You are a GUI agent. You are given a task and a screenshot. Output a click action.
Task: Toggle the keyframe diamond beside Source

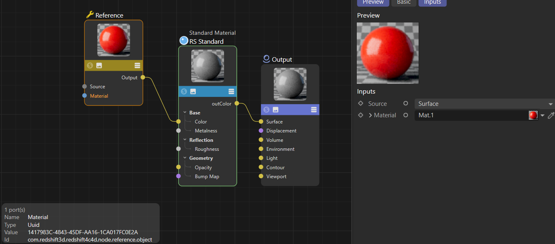coord(360,104)
